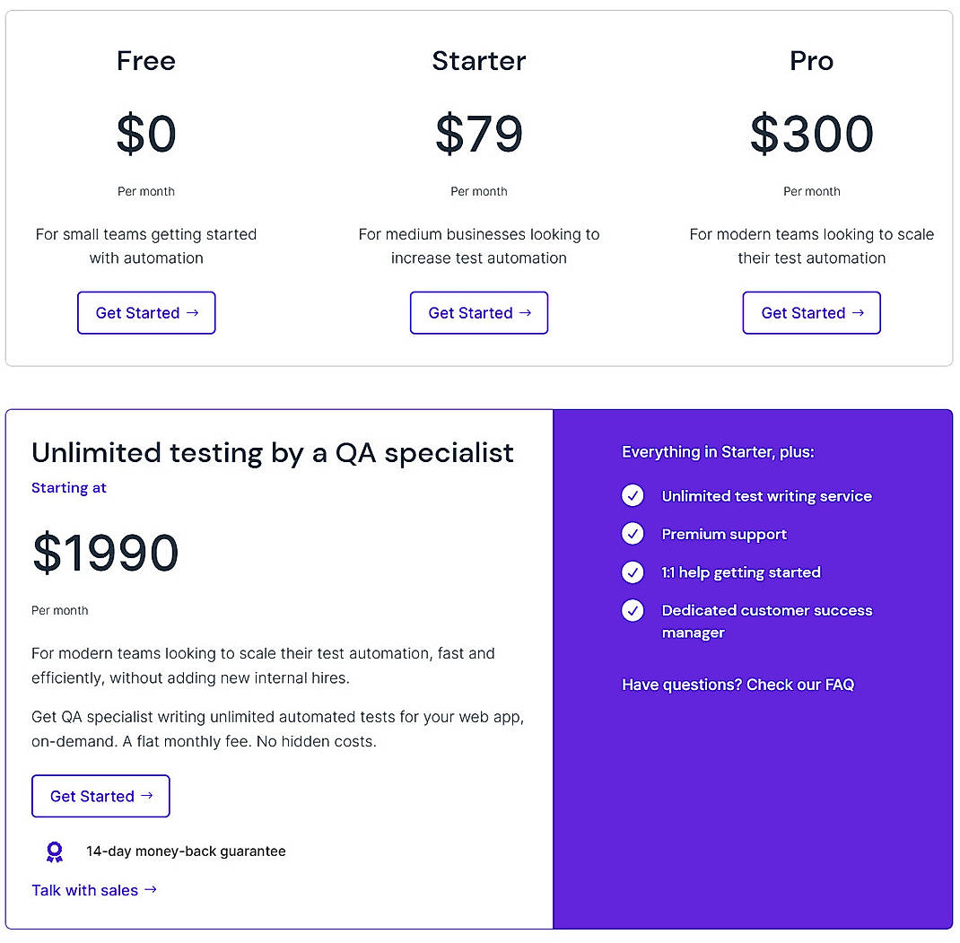Image resolution: width=960 pixels, height=943 pixels.
Task: Open Get Started under the QA specialist plan
Action: (x=100, y=796)
